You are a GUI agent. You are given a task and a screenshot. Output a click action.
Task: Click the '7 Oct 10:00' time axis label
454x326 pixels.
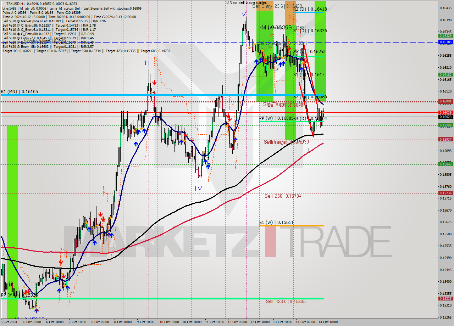77,322
